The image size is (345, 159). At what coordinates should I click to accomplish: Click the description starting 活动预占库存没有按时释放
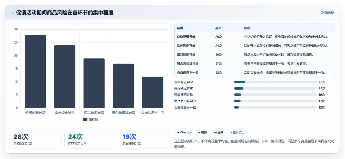tap(286, 46)
